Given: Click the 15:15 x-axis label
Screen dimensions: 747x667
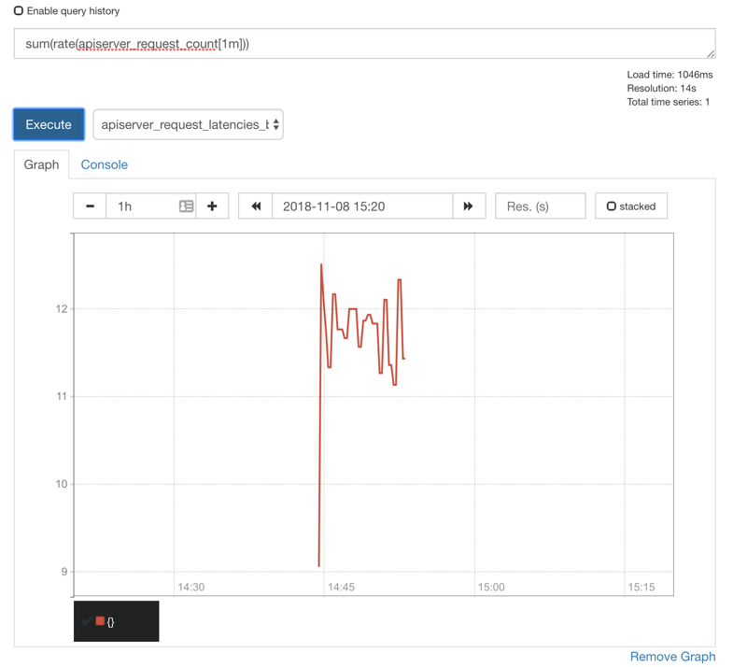Looking at the screenshot, I should [x=641, y=587].
